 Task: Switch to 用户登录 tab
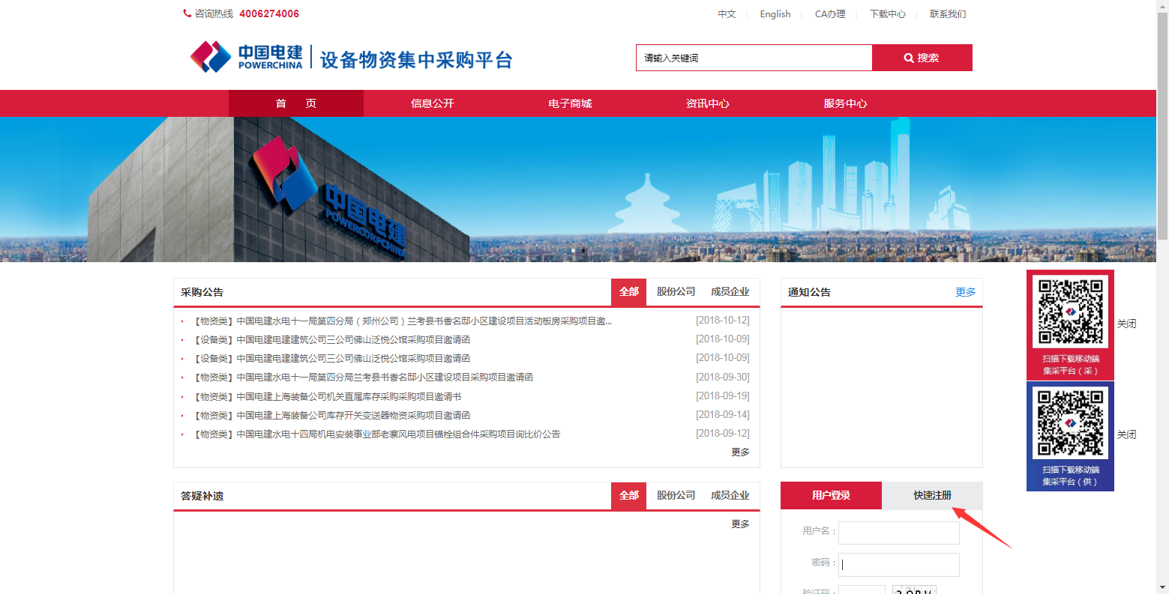point(831,496)
